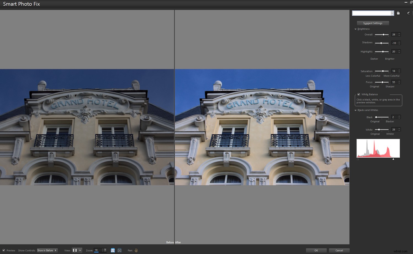Click the Save Preset disk icon
Image resolution: width=413 pixels, height=254 pixels.
(x=398, y=13)
